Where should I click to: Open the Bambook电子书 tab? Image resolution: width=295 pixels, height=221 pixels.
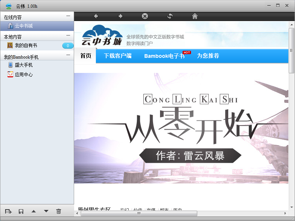coord(164,56)
